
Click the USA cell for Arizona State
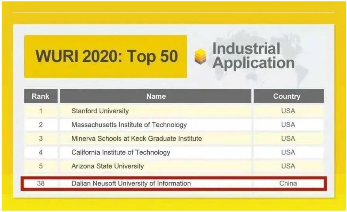point(288,166)
